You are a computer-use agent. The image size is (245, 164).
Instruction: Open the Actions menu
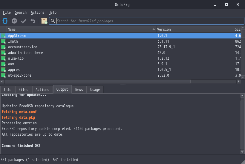coord(37,13)
